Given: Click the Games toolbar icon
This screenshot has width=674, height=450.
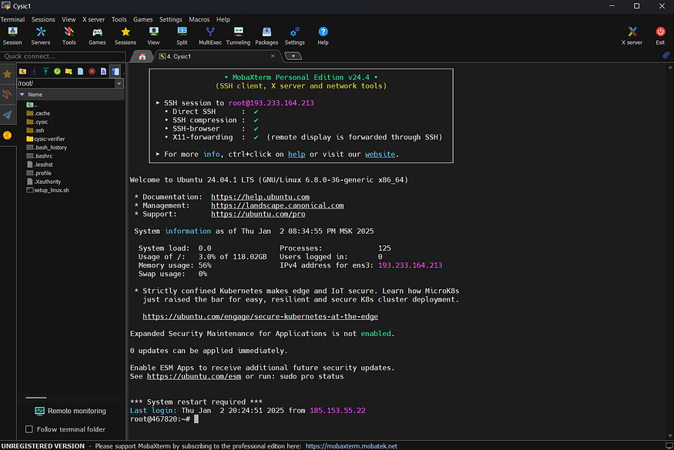Looking at the screenshot, I should point(97,35).
